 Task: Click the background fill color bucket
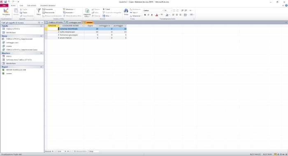pos(167,15)
